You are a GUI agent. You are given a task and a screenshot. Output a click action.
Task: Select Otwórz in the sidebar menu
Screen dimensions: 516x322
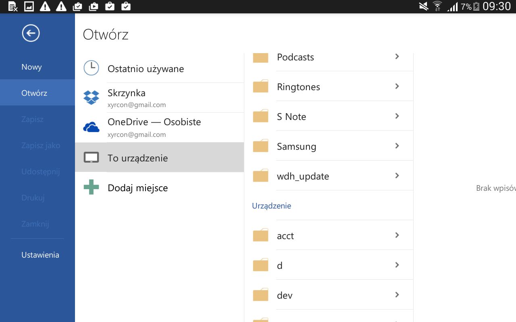coord(34,93)
